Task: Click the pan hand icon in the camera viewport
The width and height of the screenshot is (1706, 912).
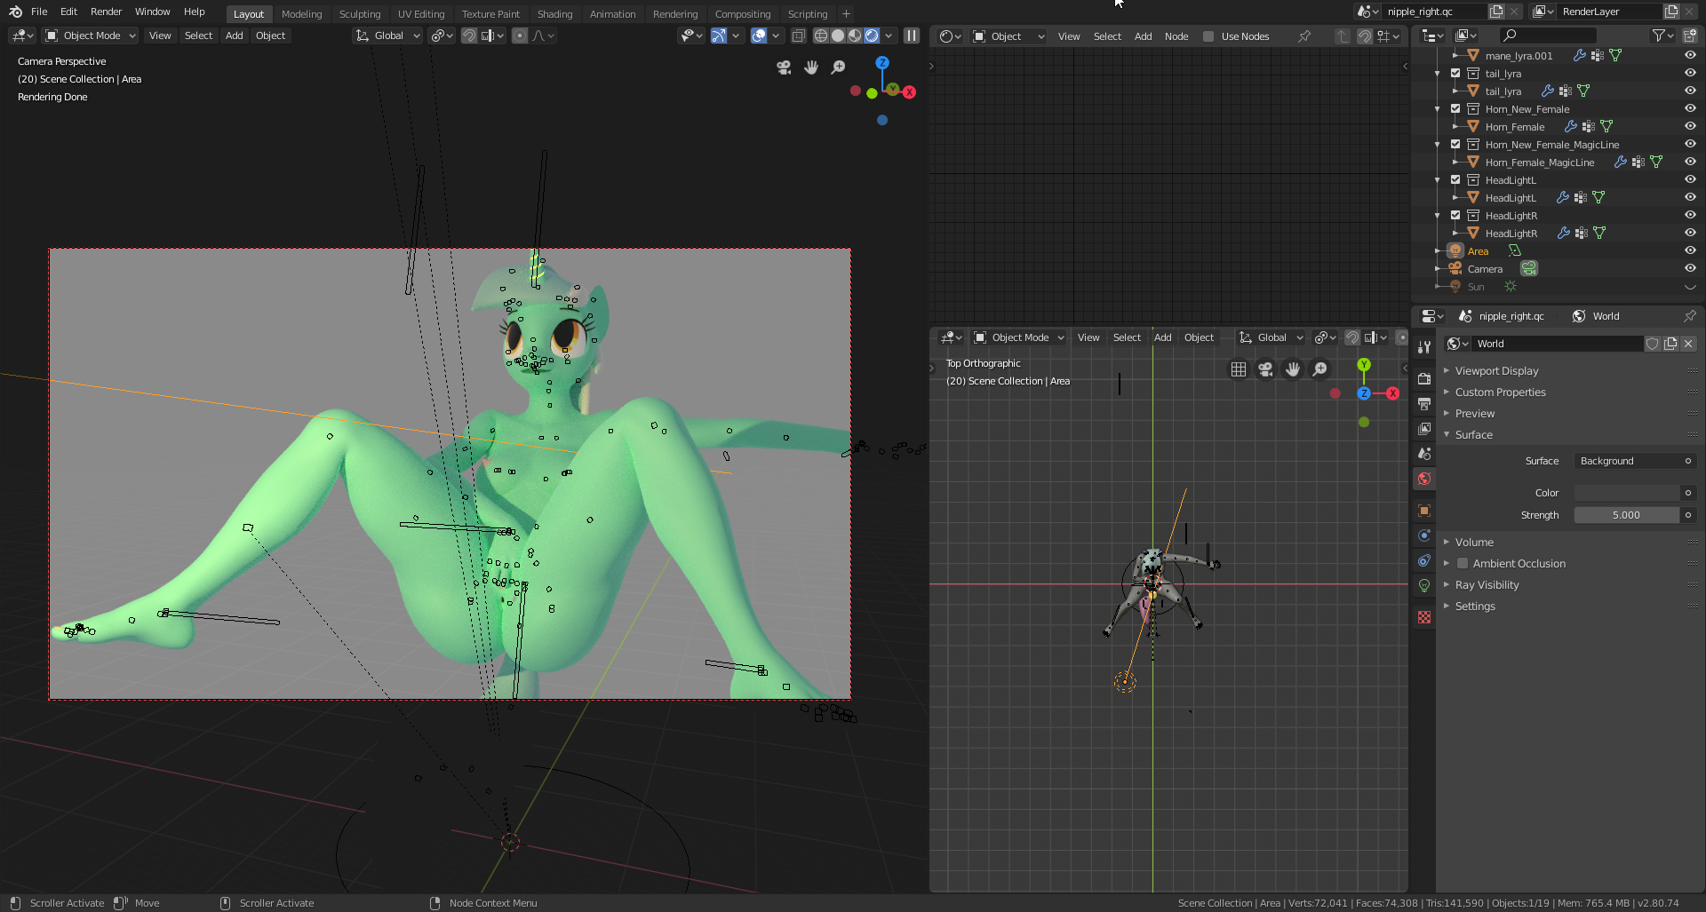Action: tap(811, 67)
